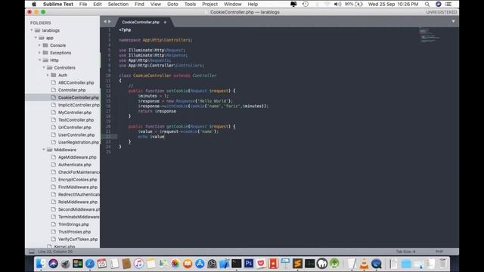Viewport: 484px width, 272px height.
Task: Open the File menu
Action: tap(83, 5)
